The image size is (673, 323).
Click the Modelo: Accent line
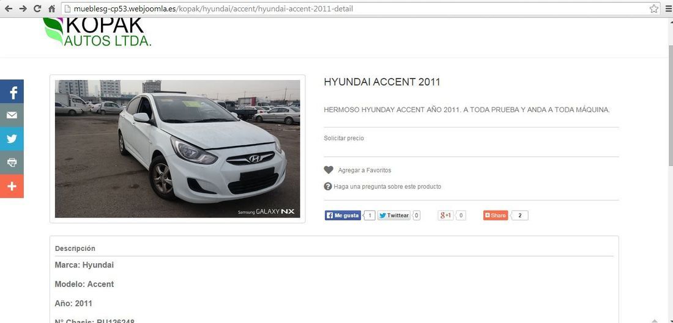[84, 284]
